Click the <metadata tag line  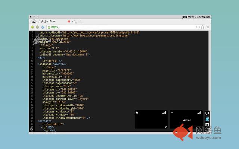tap(45, 121)
